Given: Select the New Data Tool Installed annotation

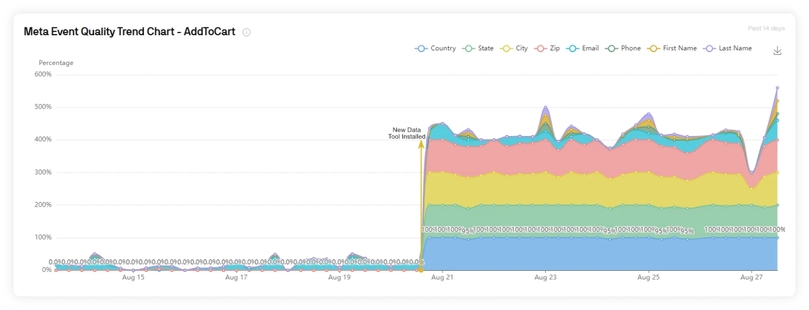Looking at the screenshot, I should 407,133.
